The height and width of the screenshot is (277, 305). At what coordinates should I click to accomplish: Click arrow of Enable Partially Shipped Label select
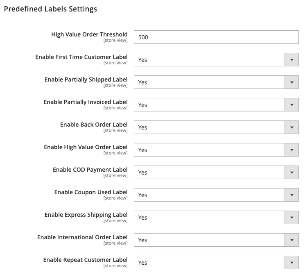291,82
